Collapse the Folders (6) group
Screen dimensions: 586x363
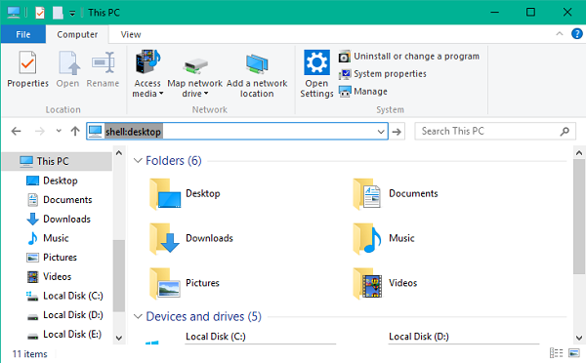point(138,161)
